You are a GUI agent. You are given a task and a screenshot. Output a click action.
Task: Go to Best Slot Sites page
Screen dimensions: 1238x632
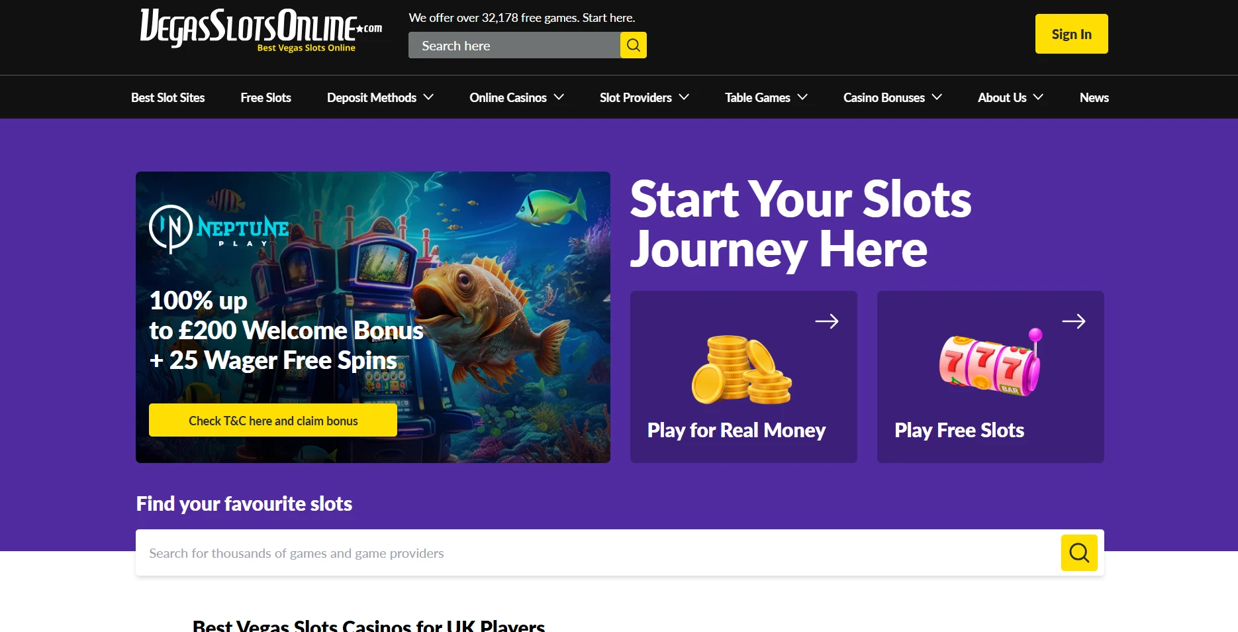(x=168, y=97)
